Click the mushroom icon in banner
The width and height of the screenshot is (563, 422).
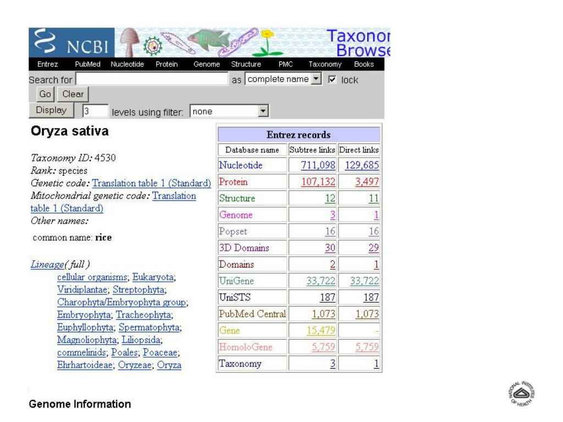pyautogui.click(x=129, y=42)
